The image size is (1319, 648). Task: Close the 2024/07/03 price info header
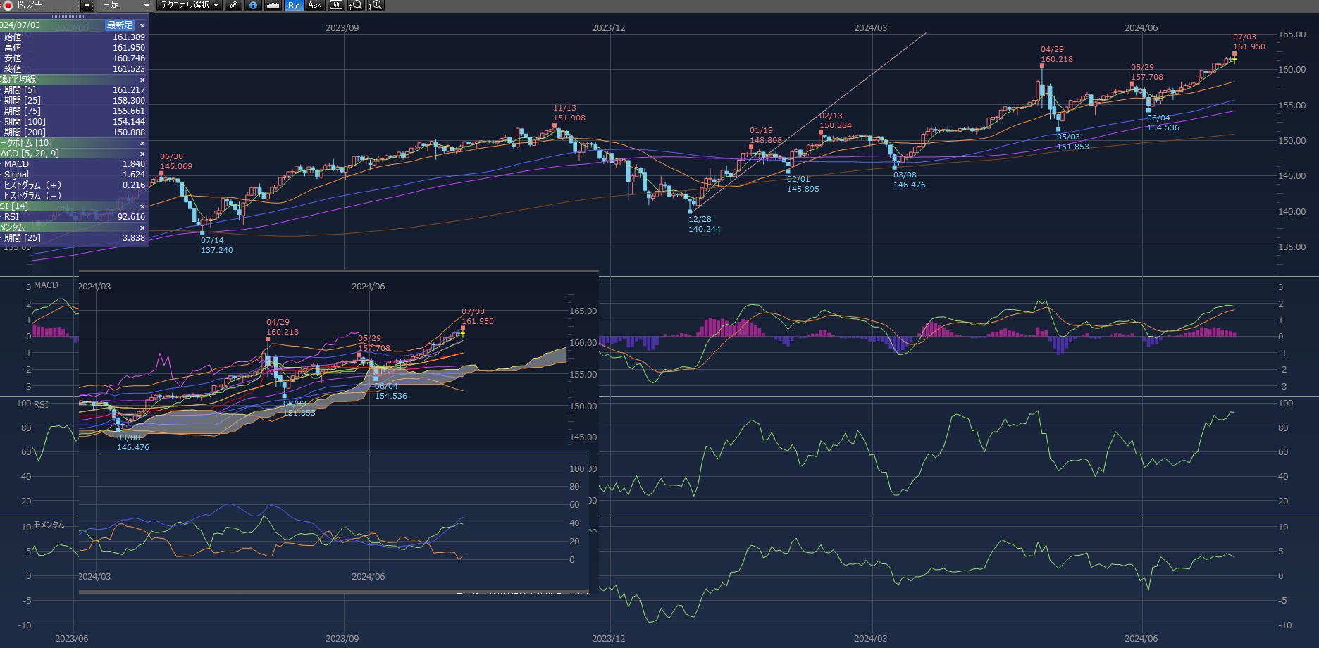pos(142,25)
